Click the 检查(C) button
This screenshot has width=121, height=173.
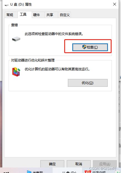click(x=90, y=47)
